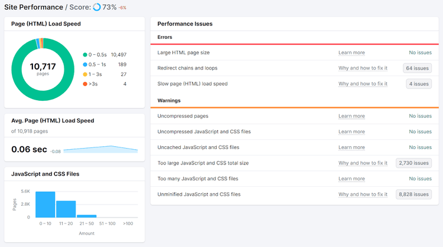Open Learn more for Uncompressed JavaScript and CSS files
443x247 pixels.
click(351, 131)
